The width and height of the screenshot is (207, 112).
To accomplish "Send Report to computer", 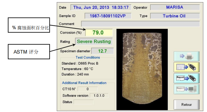I will point(186,89).
